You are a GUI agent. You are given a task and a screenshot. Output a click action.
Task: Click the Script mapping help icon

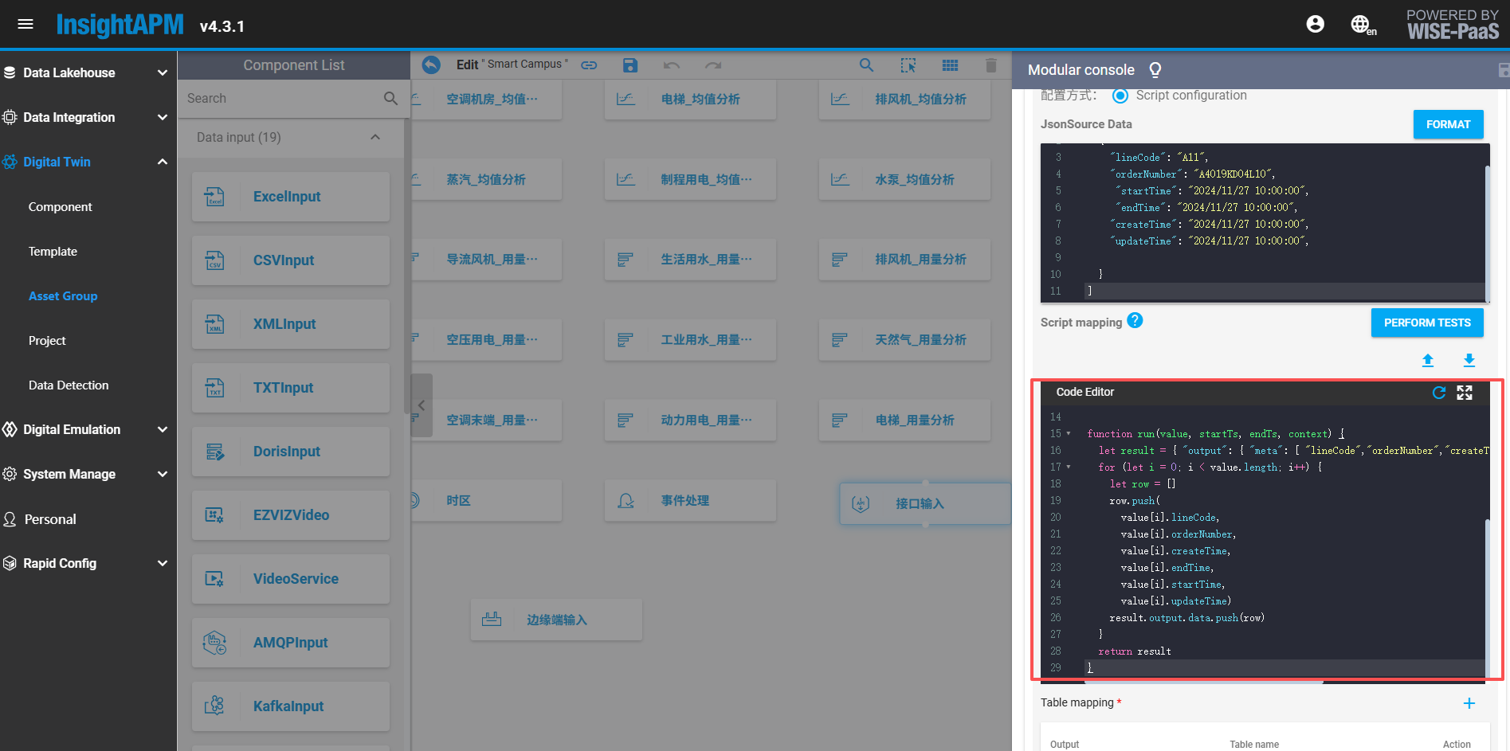(x=1135, y=321)
